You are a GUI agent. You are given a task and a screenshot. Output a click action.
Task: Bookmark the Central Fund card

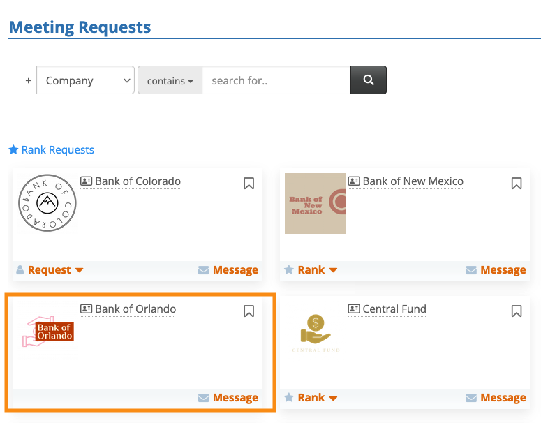pyautogui.click(x=517, y=311)
